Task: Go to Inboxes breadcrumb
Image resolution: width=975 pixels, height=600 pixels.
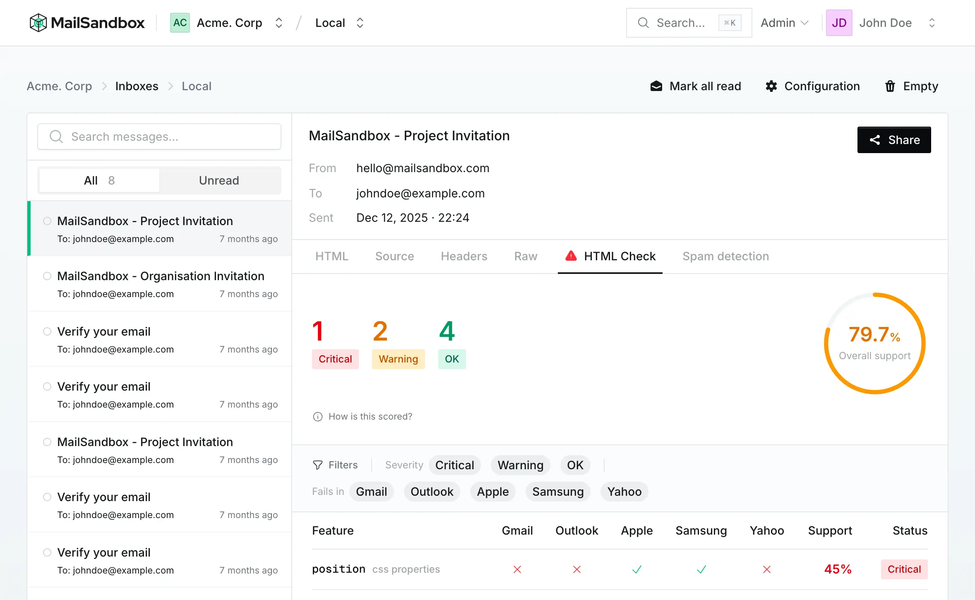Action: click(x=137, y=86)
